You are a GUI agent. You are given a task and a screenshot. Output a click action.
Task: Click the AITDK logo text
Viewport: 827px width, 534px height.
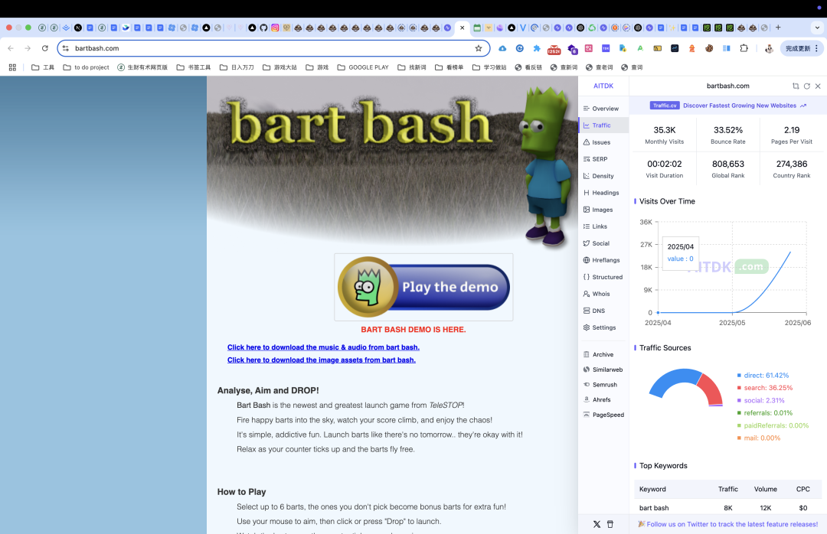click(x=603, y=86)
